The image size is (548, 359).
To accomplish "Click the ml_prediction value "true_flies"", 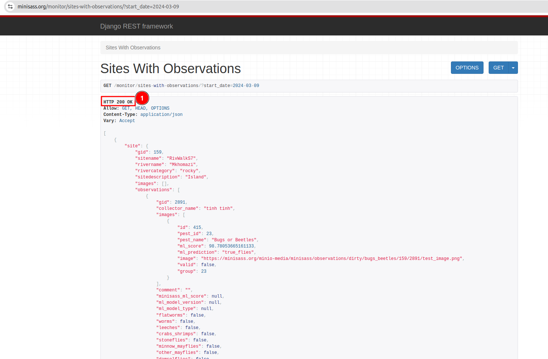I will (x=238, y=252).
